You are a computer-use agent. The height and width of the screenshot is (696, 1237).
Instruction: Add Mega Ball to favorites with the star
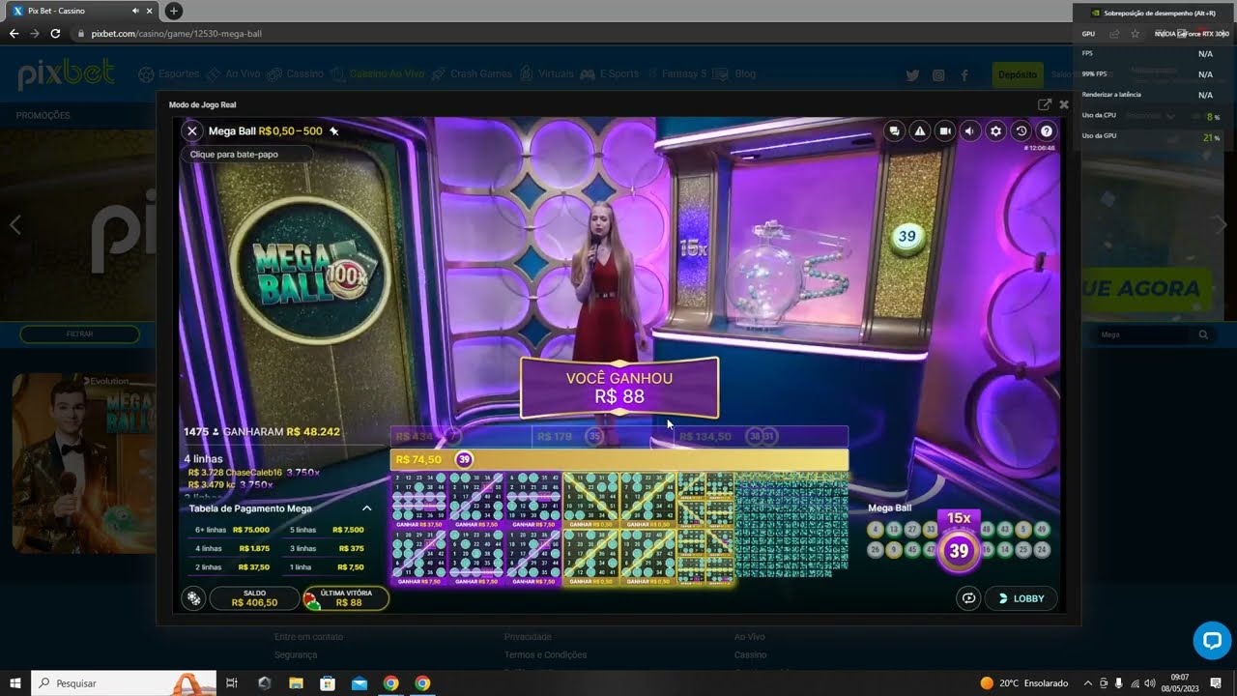coord(333,130)
